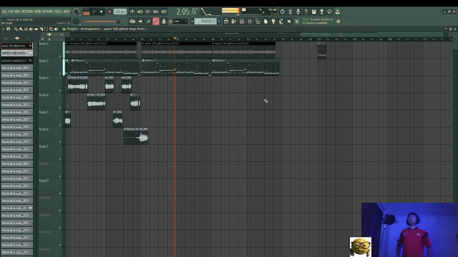Mute Track 1 with its green dot
The image size is (458, 257).
point(60,56)
